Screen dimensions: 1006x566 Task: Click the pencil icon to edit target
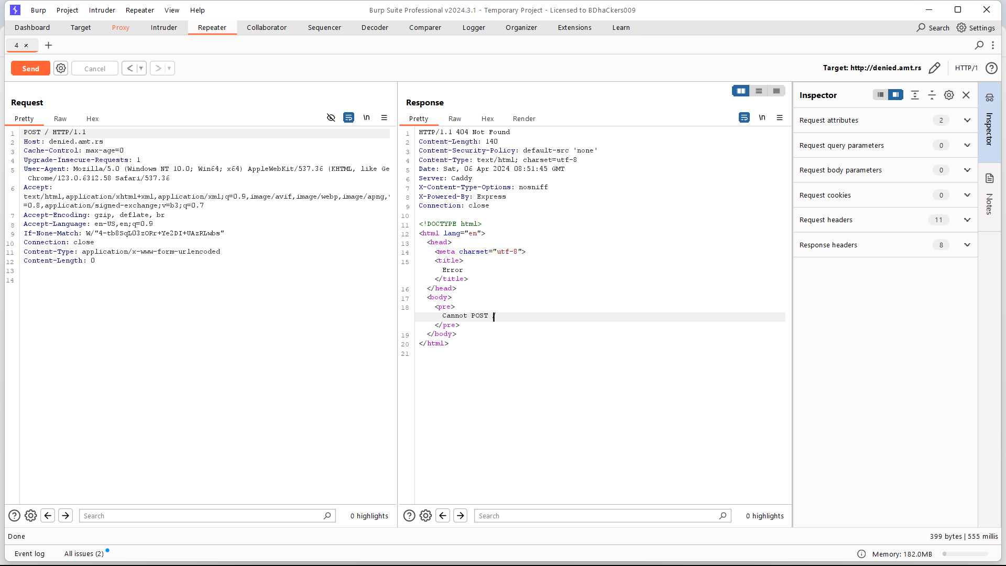pos(934,68)
